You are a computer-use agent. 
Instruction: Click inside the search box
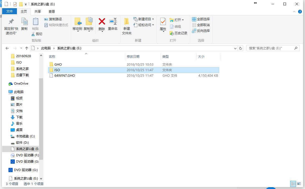click(x=269, y=48)
